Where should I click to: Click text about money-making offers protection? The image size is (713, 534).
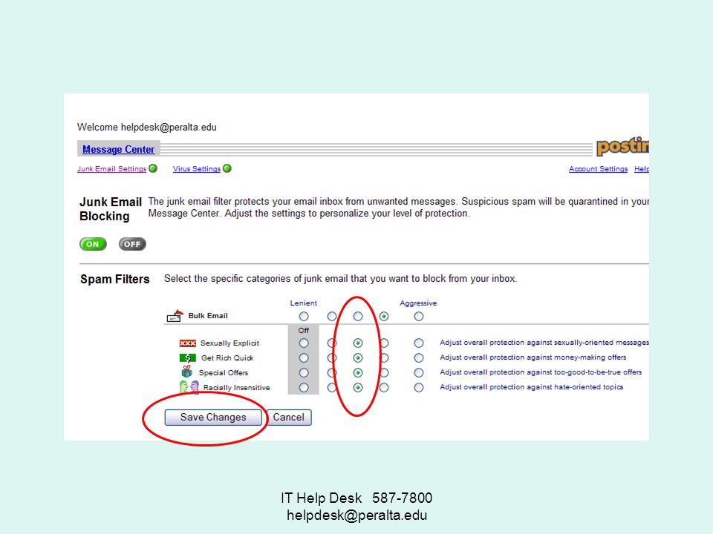533,357
